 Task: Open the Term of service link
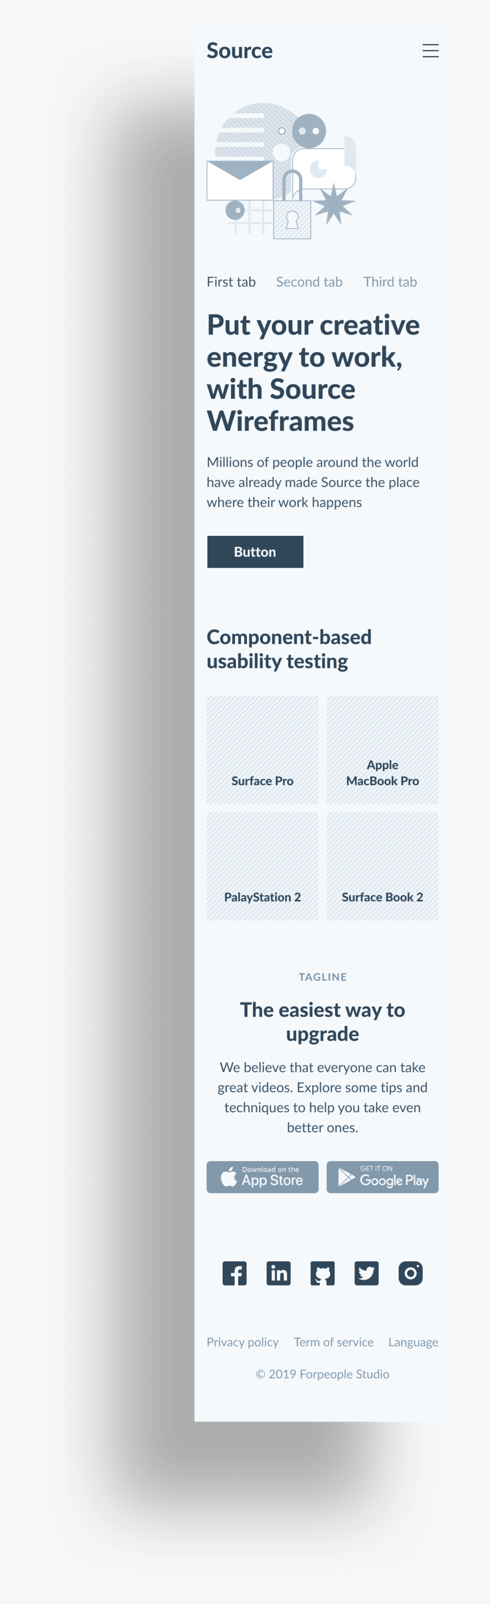click(x=333, y=1342)
